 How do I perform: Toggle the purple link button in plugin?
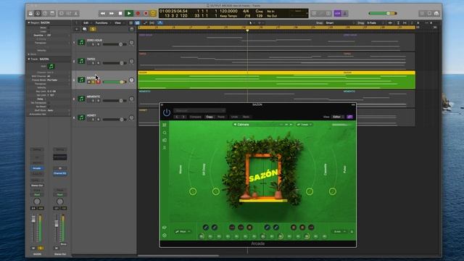[x=349, y=117]
